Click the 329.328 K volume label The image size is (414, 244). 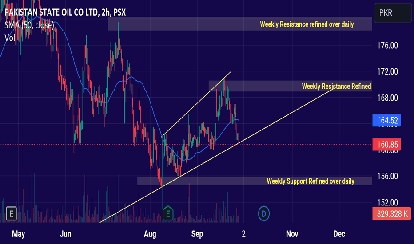tap(392, 214)
